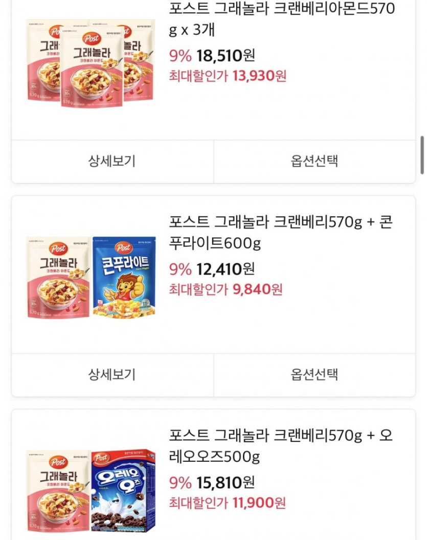Image resolution: width=427 pixels, height=540 pixels.
Task: Click the 9% discount label next to 15,810원
Action: 180,482
